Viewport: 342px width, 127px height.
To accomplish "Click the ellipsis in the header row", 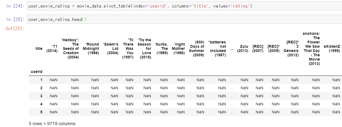I will coord(232,49).
